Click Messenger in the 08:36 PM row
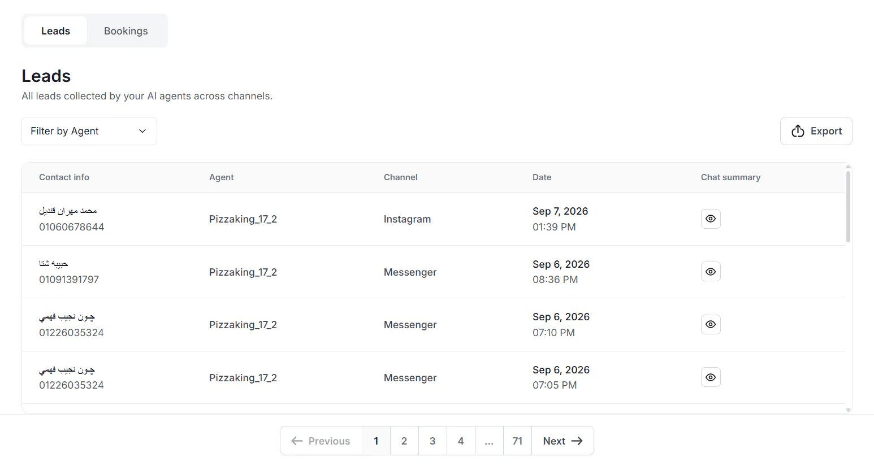Screen dimensions: 874x466 pyautogui.click(x=410, y=272)
